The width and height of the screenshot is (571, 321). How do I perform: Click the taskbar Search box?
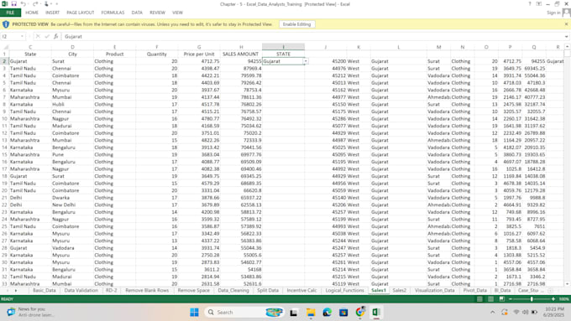(244, 313)
